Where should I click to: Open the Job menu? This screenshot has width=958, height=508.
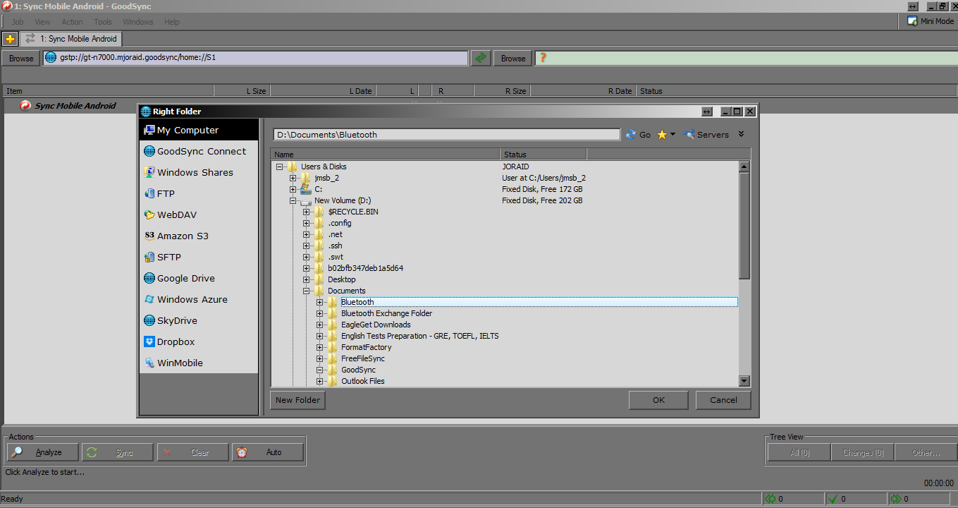(18, 22)
